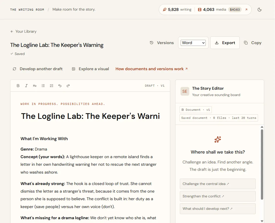Image resolution: width=275 pixels, height=223 pixels.
Task: Click the image icon on Explore a visual
Action: point(74,69)
